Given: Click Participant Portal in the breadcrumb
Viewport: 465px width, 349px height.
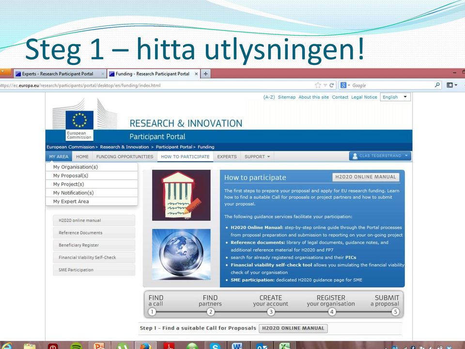Looking at the screenshot, I should click(x=174, y=147).
